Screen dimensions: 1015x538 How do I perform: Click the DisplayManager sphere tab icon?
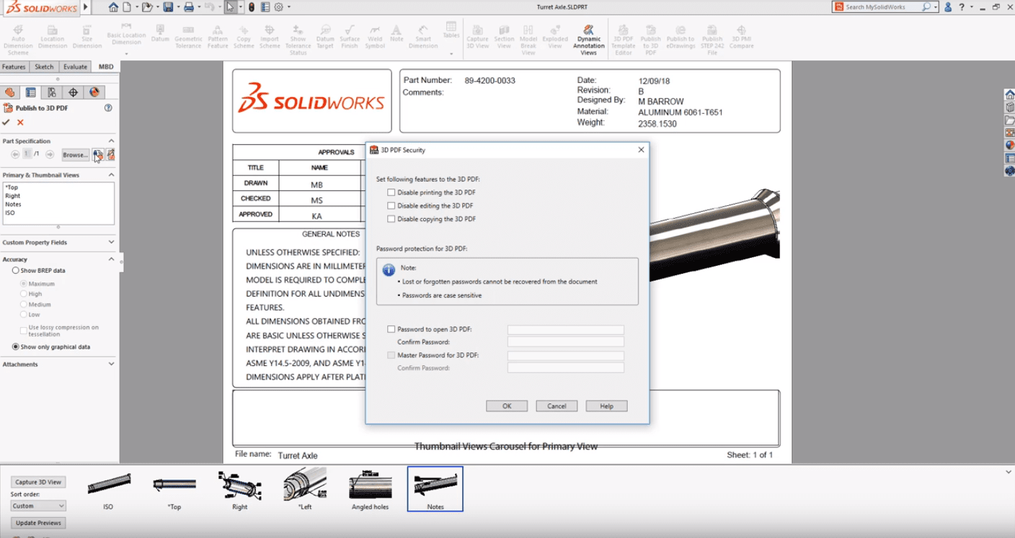(x=94, y=92)
